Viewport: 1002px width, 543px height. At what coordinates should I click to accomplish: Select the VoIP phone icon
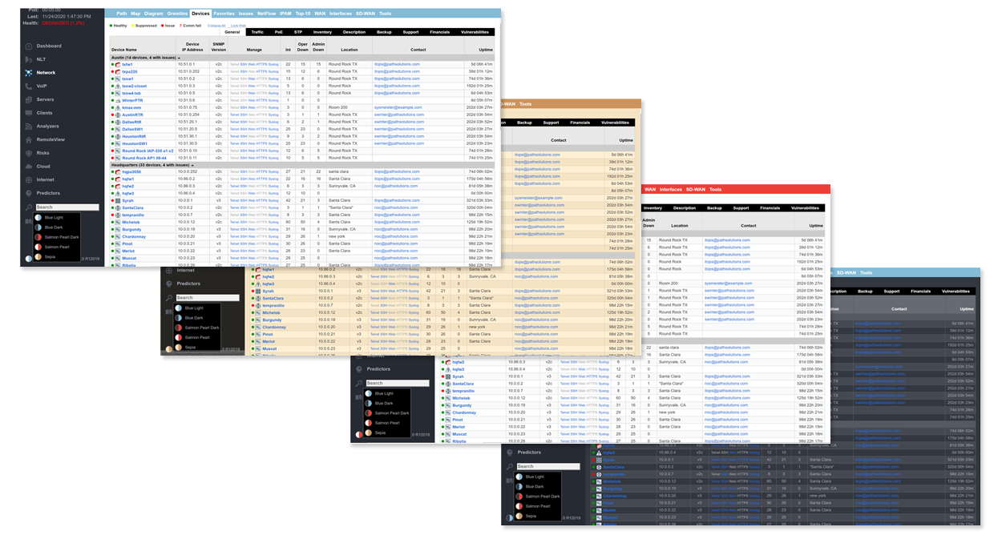[29, 86]
